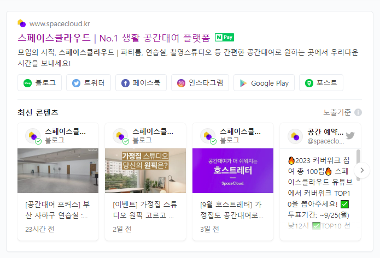380x258 pixels.
Task: Click the Twitter bird icon on the tweet card
Action: point(350,135)
